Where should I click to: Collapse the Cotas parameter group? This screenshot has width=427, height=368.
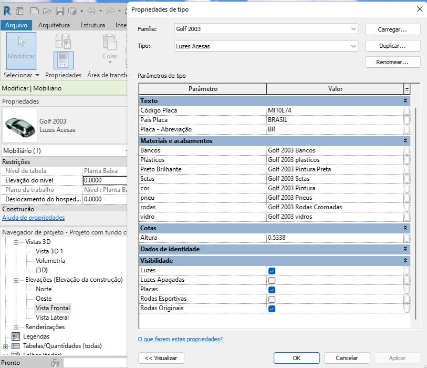[405, 228]
